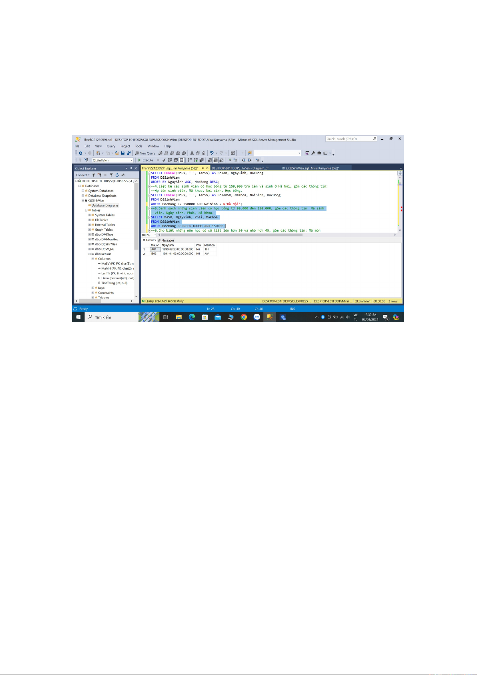The height and width of the screenshot is (675, 477).
Task: Click the Execute query button
Action: click(x=146, y=160)
